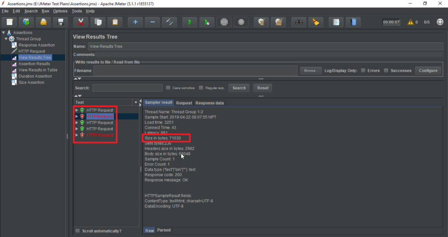This screenshot has width=448, height=237.
Task: Open the Templates toolbar icon
Action: click(26, 22)
